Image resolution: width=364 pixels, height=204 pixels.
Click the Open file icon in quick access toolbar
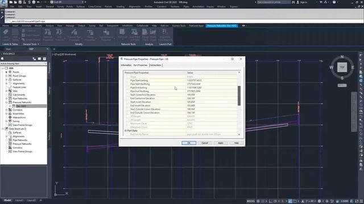point(15,2)
